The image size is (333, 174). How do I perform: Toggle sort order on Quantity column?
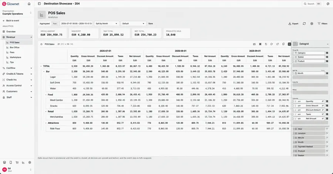coord(323,101)
